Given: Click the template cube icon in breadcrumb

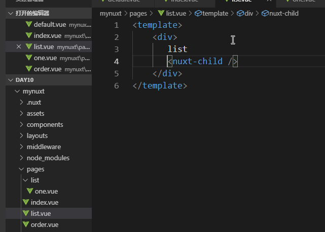Looking at the screenshot, I should coord(198,14).
